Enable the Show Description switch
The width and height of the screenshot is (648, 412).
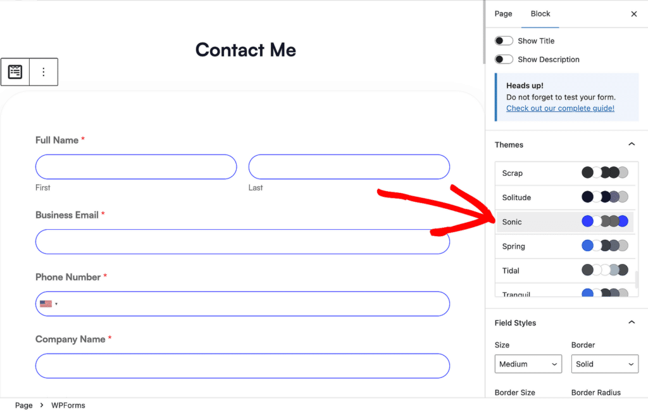click(504, 59)
